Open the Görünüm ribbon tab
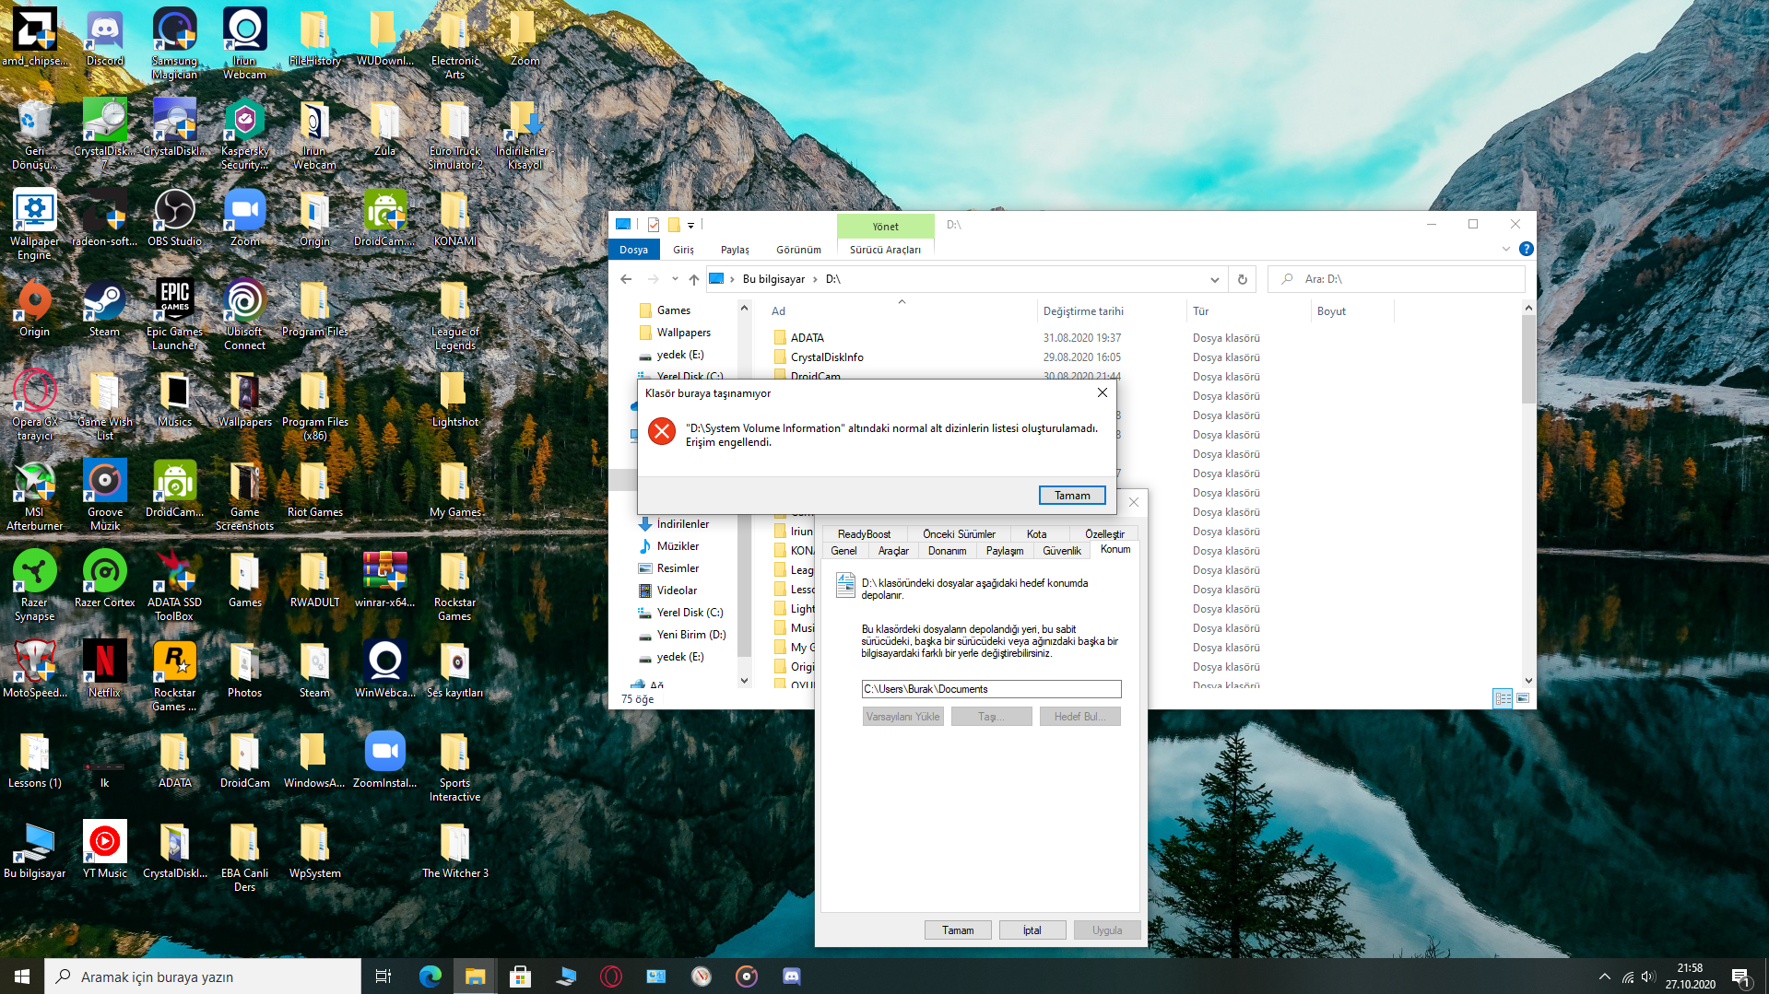Viewport: 1769px width, 994px height. (x=798, y=250)
